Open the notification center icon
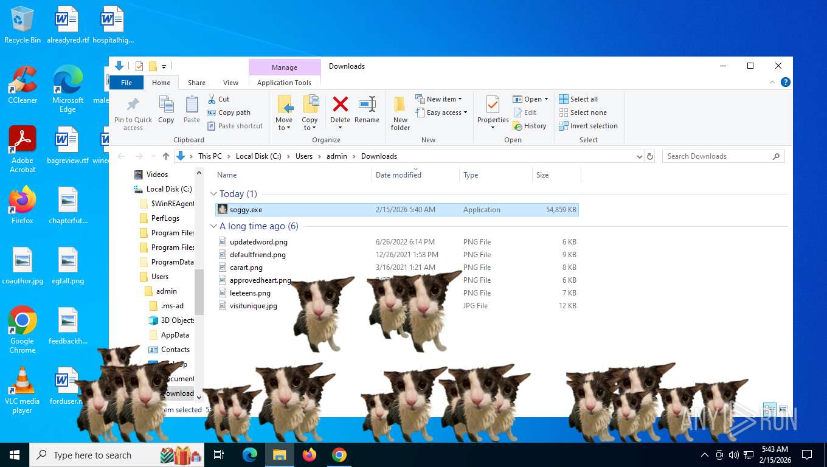 point(807,455)
